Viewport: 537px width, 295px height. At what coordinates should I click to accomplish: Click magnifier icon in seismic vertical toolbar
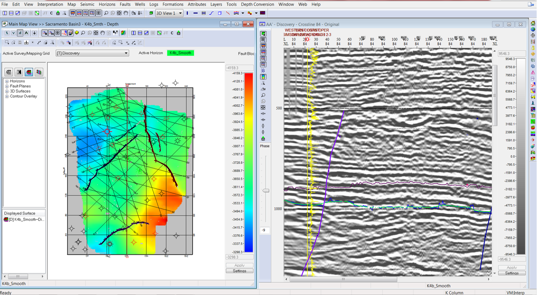[263, 95]
